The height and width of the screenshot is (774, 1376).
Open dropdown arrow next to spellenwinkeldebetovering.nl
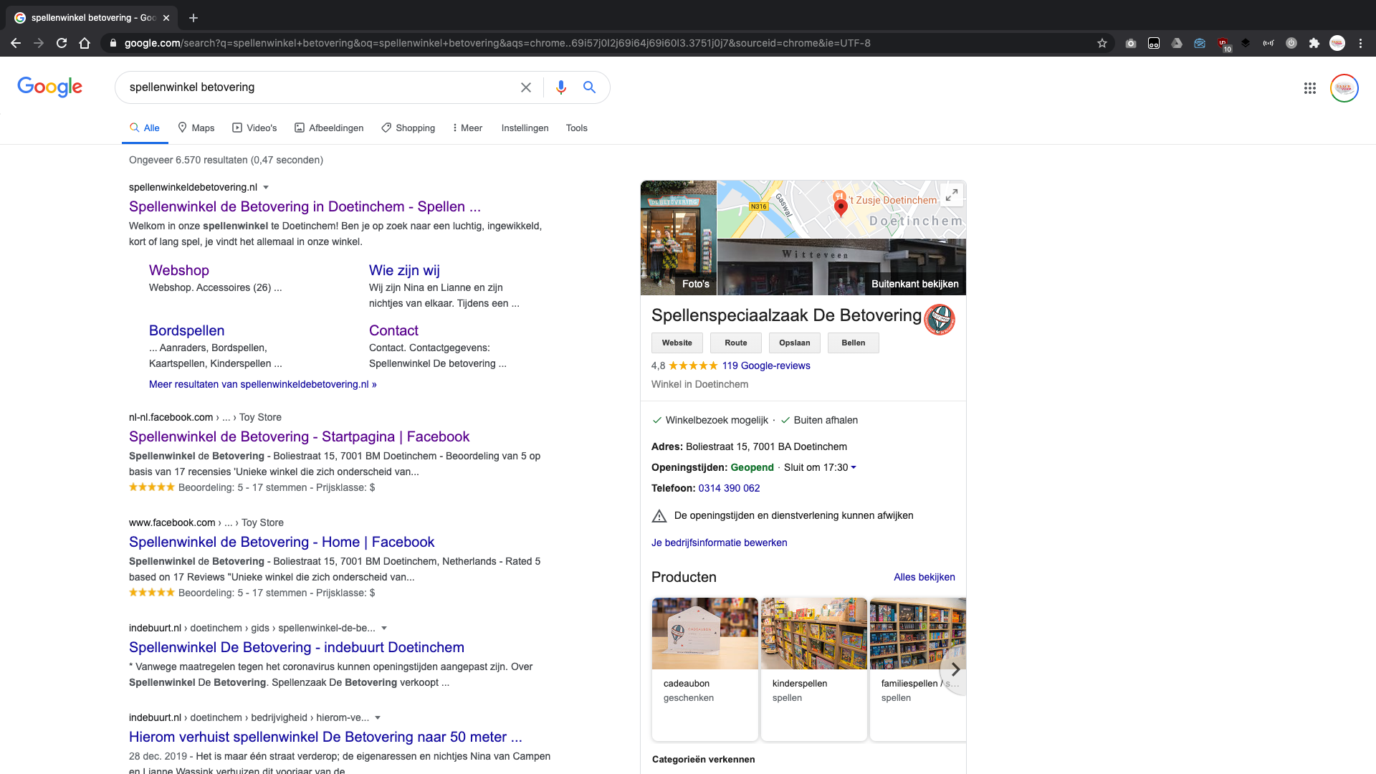click(266, 188)
